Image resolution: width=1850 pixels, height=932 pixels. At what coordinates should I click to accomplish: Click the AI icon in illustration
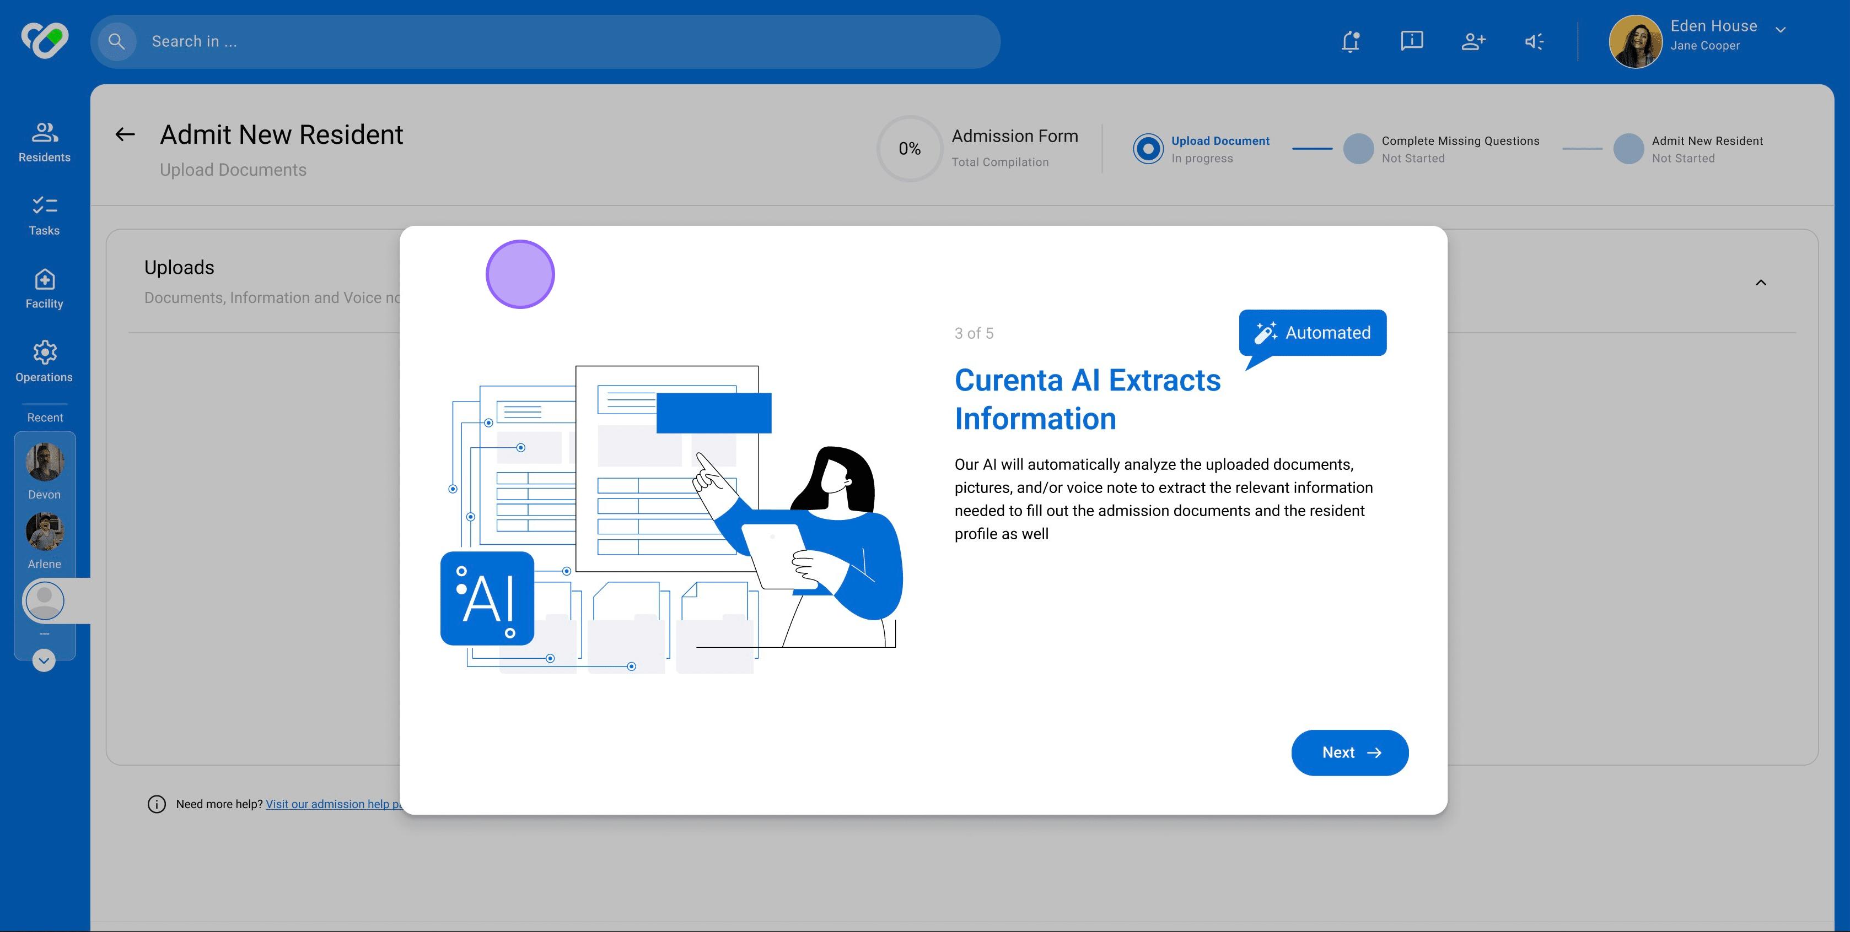[x=487, y=598]
